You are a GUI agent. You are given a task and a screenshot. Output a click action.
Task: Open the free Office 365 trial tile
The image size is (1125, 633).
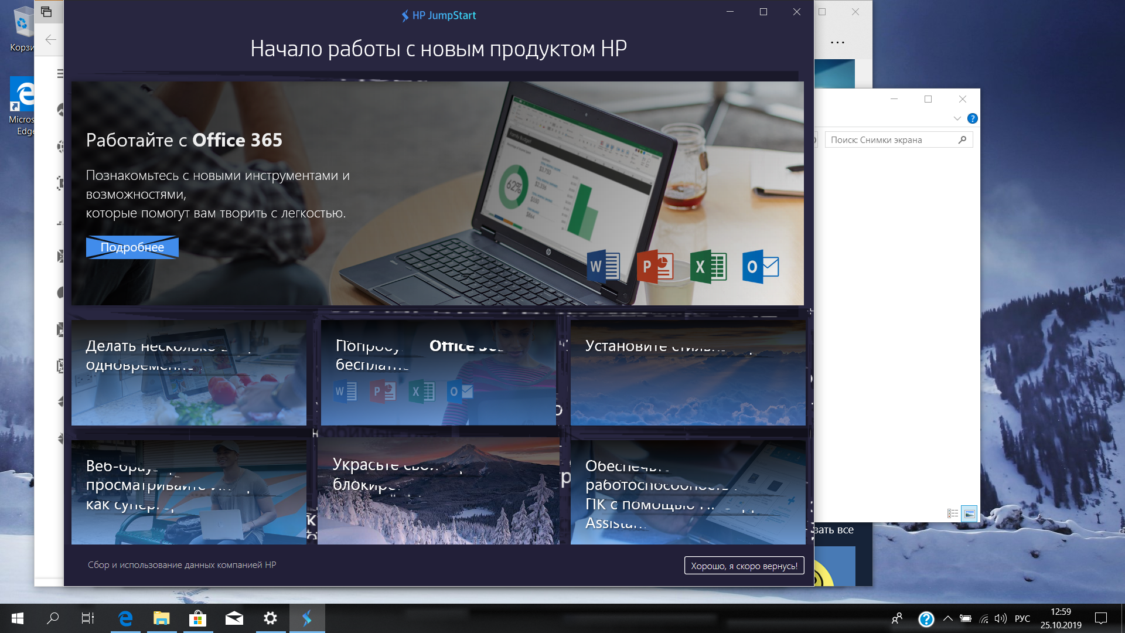[x=438, y=372]
